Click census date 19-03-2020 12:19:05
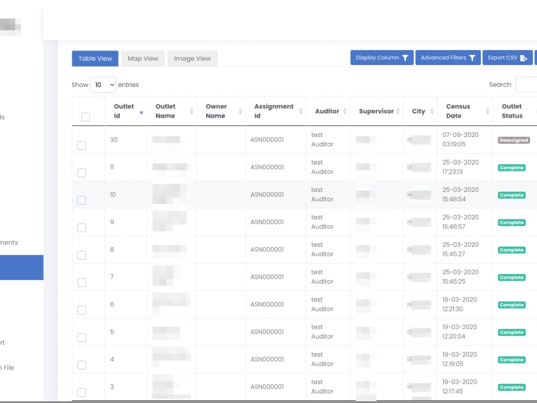This screenshot has height=403, width=537. point(460,359)
